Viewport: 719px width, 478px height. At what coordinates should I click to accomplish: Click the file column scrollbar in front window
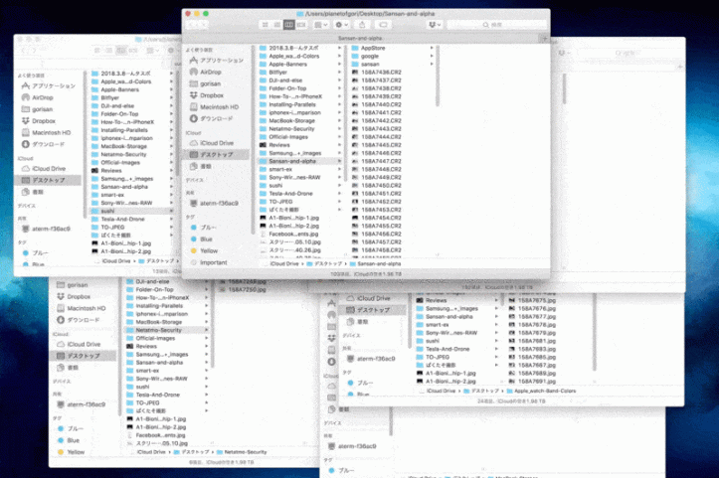coord(438,77)
